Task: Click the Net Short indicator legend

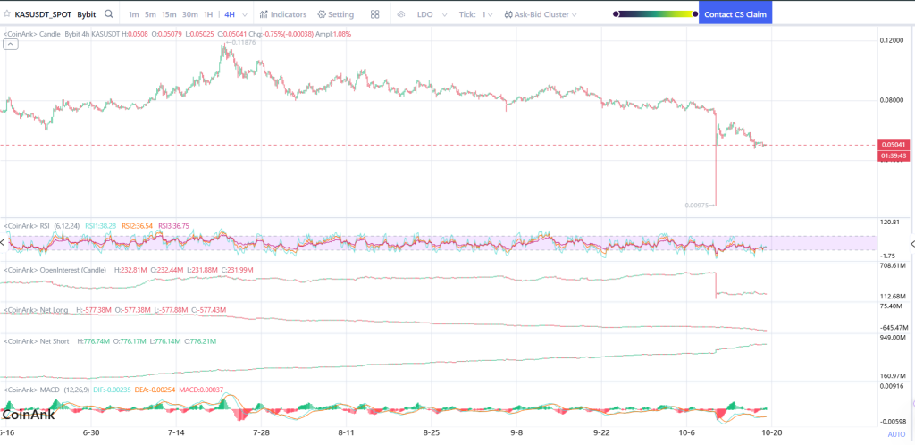Action: point(37,340)
